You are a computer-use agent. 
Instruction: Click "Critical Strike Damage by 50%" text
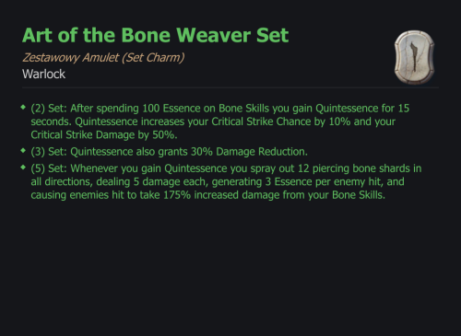point(104,135)
